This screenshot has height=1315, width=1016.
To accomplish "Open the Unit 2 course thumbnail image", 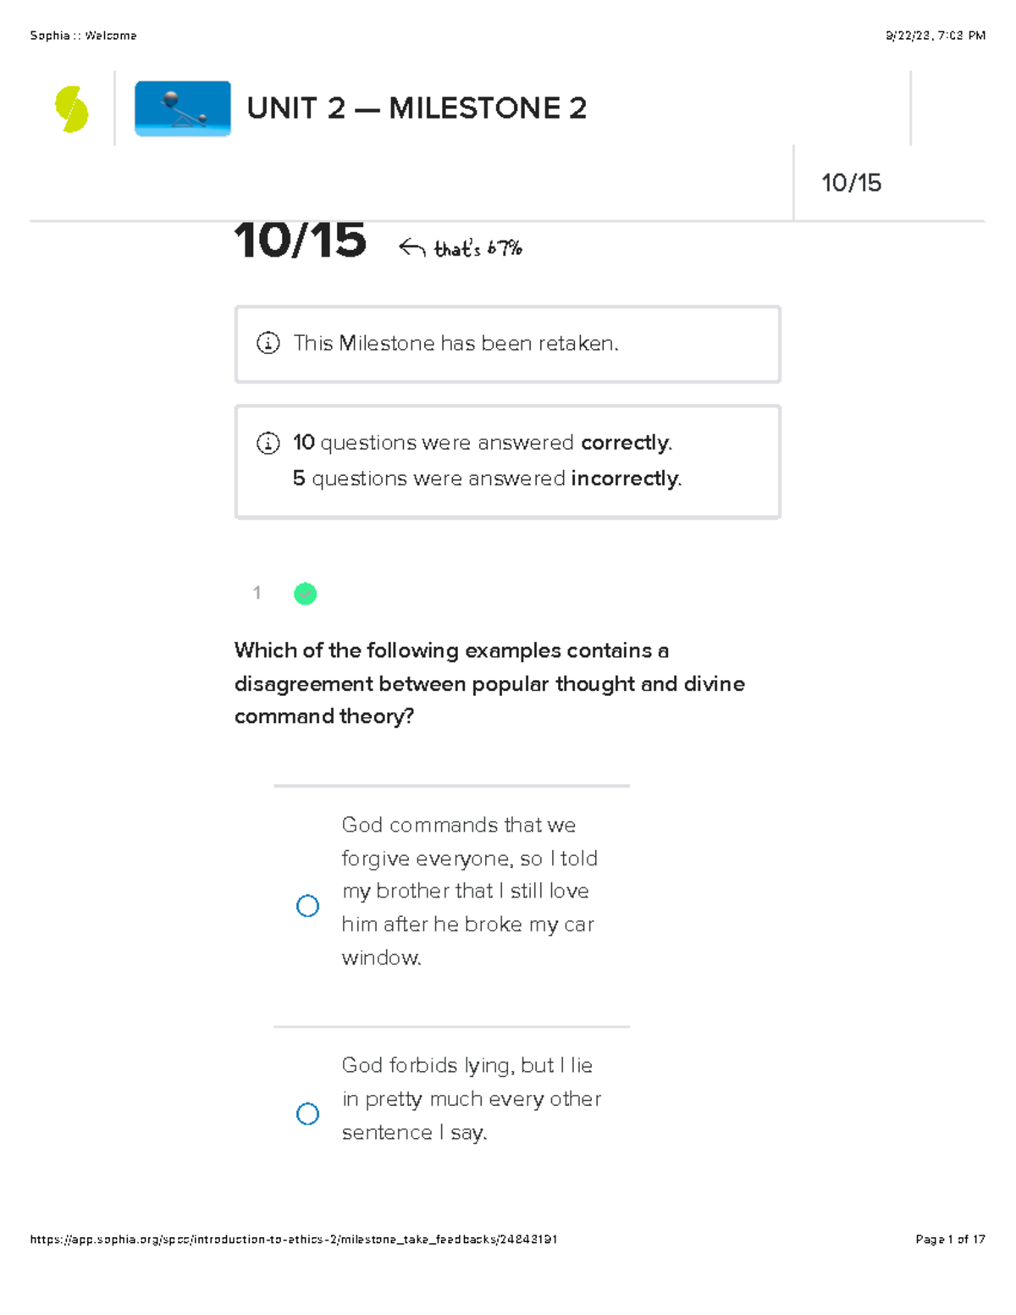I will [x=183, y=108].
